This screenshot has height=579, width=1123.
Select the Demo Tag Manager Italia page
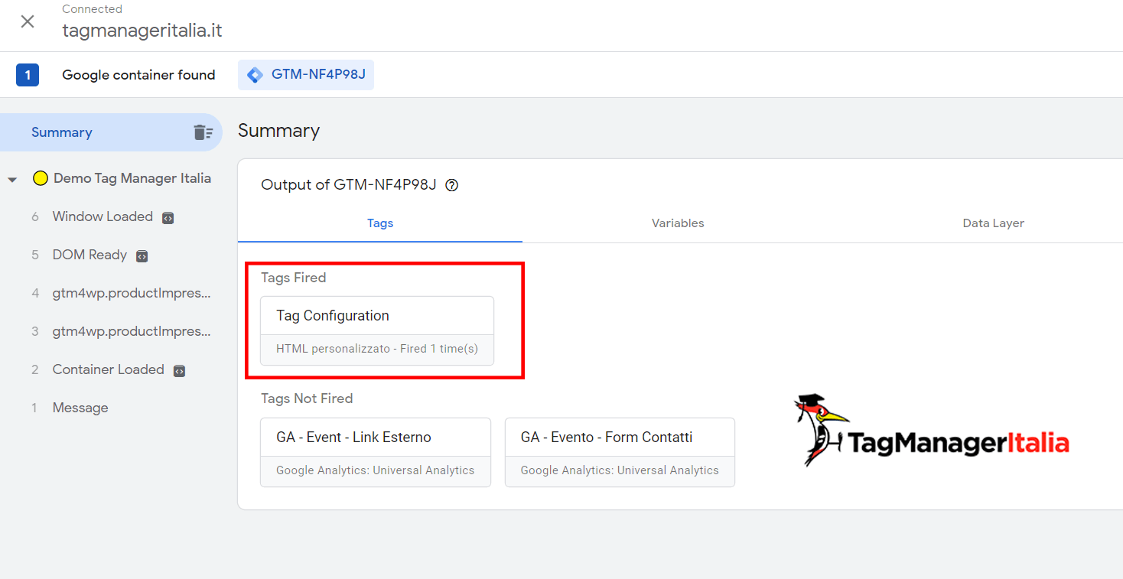tap(132, 178)
